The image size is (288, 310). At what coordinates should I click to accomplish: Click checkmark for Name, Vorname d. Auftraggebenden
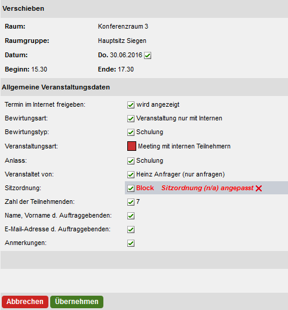131,216
